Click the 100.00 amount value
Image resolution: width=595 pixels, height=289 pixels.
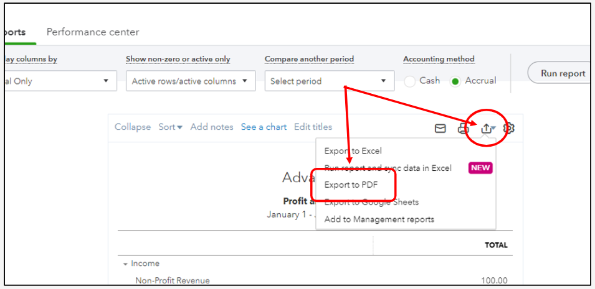[495, 281]
